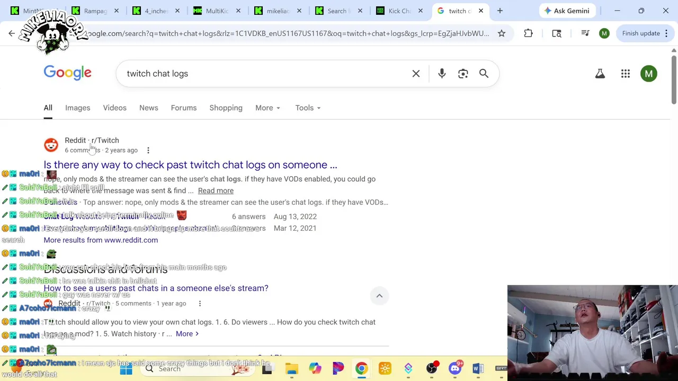Open the Google apps grid

[x=626, y=74]
